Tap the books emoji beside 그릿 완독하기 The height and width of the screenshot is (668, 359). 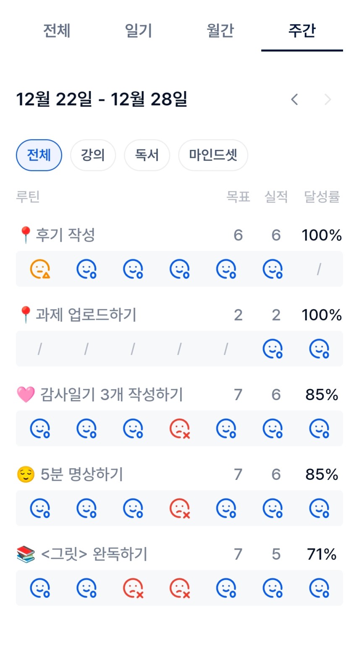tap(26, 554)
